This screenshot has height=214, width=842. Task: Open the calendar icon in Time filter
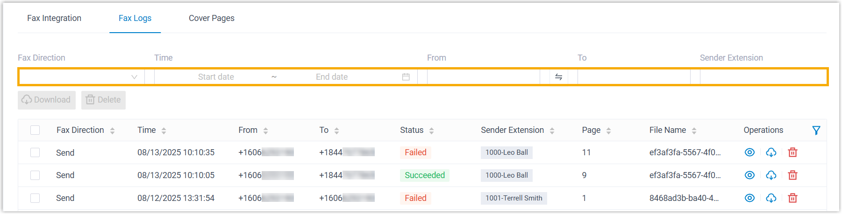tap(406, 77)
